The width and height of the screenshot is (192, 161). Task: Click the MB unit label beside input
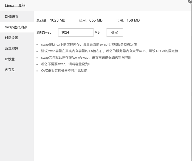[x=97, y=32]
